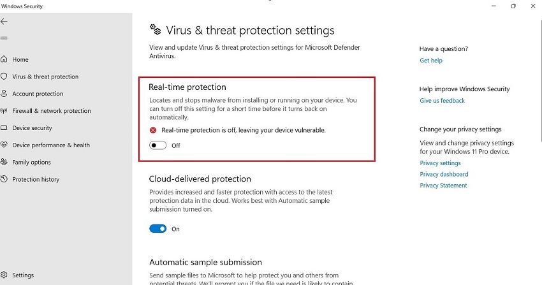Turn on the Real-time protection toggle
The width and height of the screenshot is (542, 285).
tap(157, 145)
